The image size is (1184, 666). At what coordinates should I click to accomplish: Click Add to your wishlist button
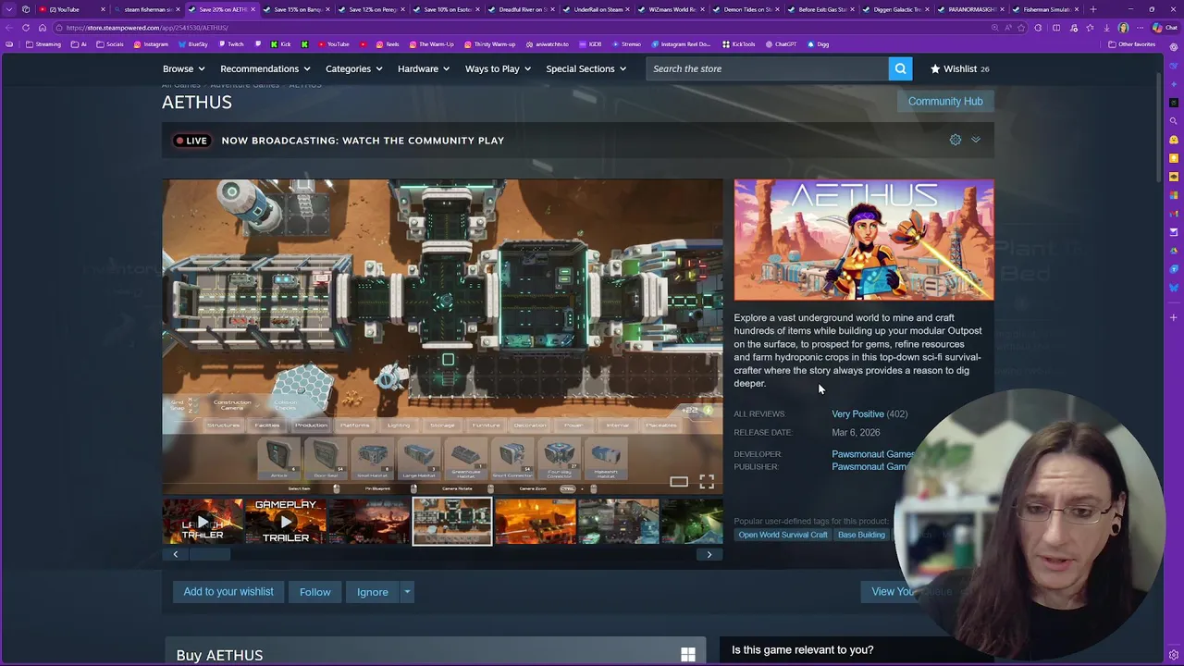tap(228, 592)
